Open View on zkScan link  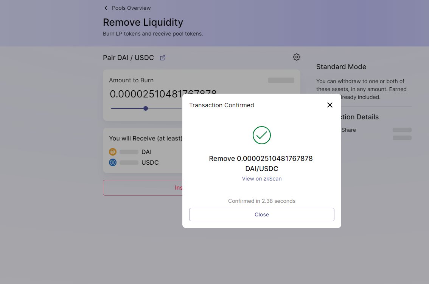coord(261,179)
